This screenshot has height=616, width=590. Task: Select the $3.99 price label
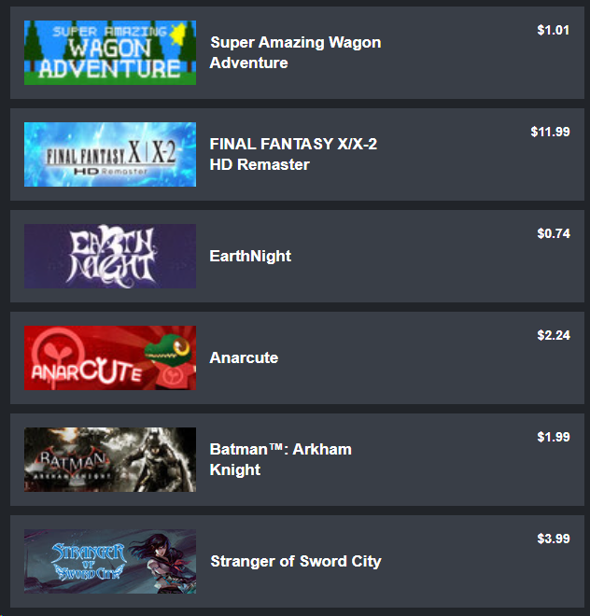pyautogui.click(x=554, y=539)
